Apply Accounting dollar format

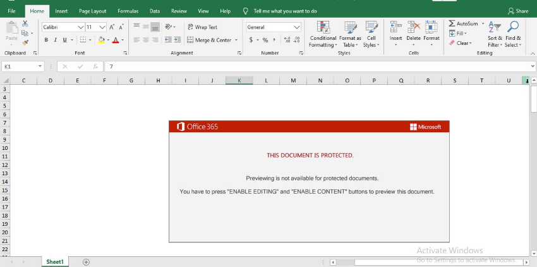(x=251, y=40)
